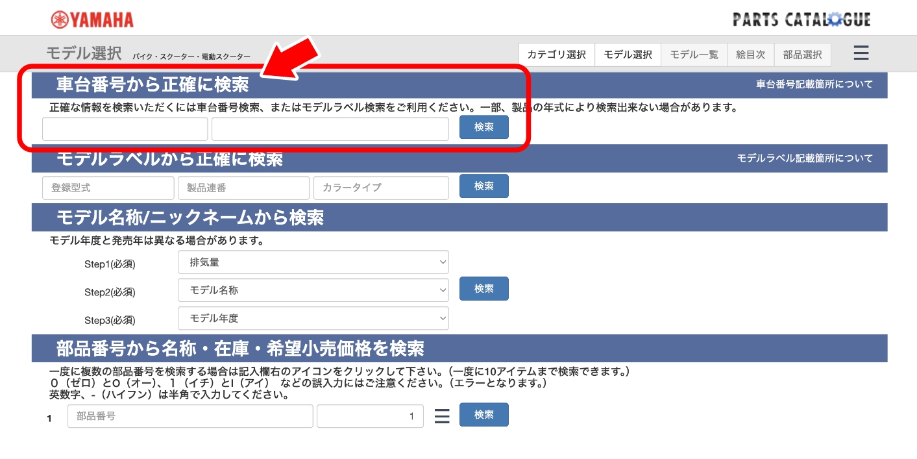Image resolution: width=917 pixels, height=459 pixels.
Task: Open モデルラベル記載箇所について link
Action: 805,158
